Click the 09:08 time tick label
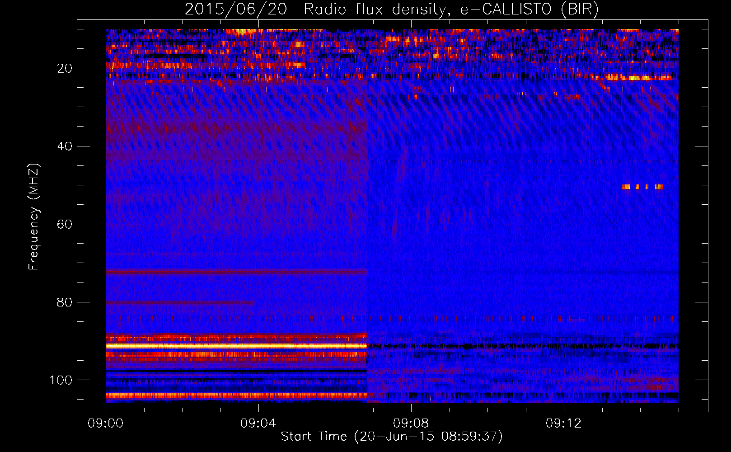The height and width of the screenshot is (452, 731). (411, 424)
